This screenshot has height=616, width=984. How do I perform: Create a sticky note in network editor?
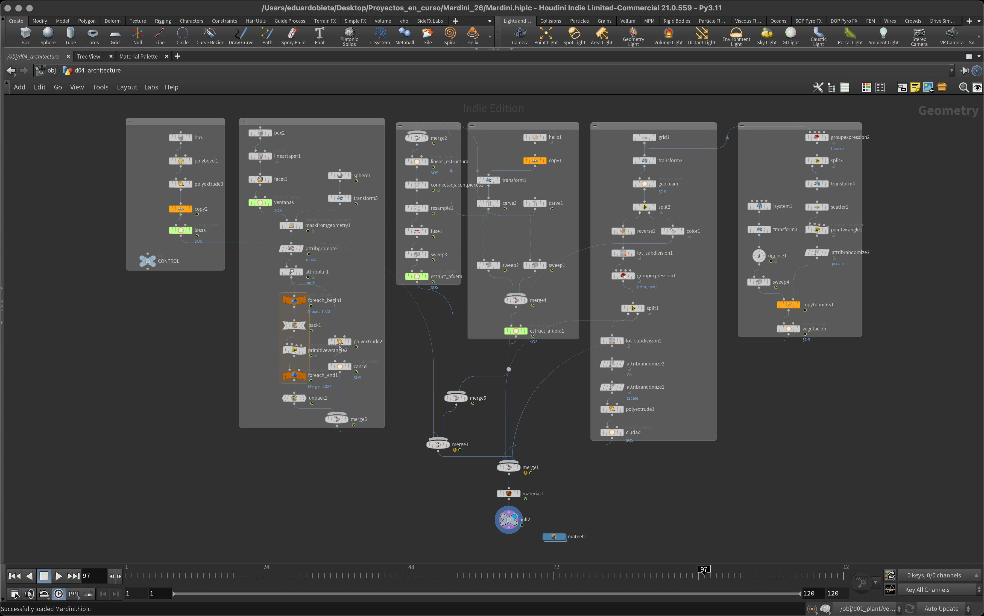click(x=915, y=87)
